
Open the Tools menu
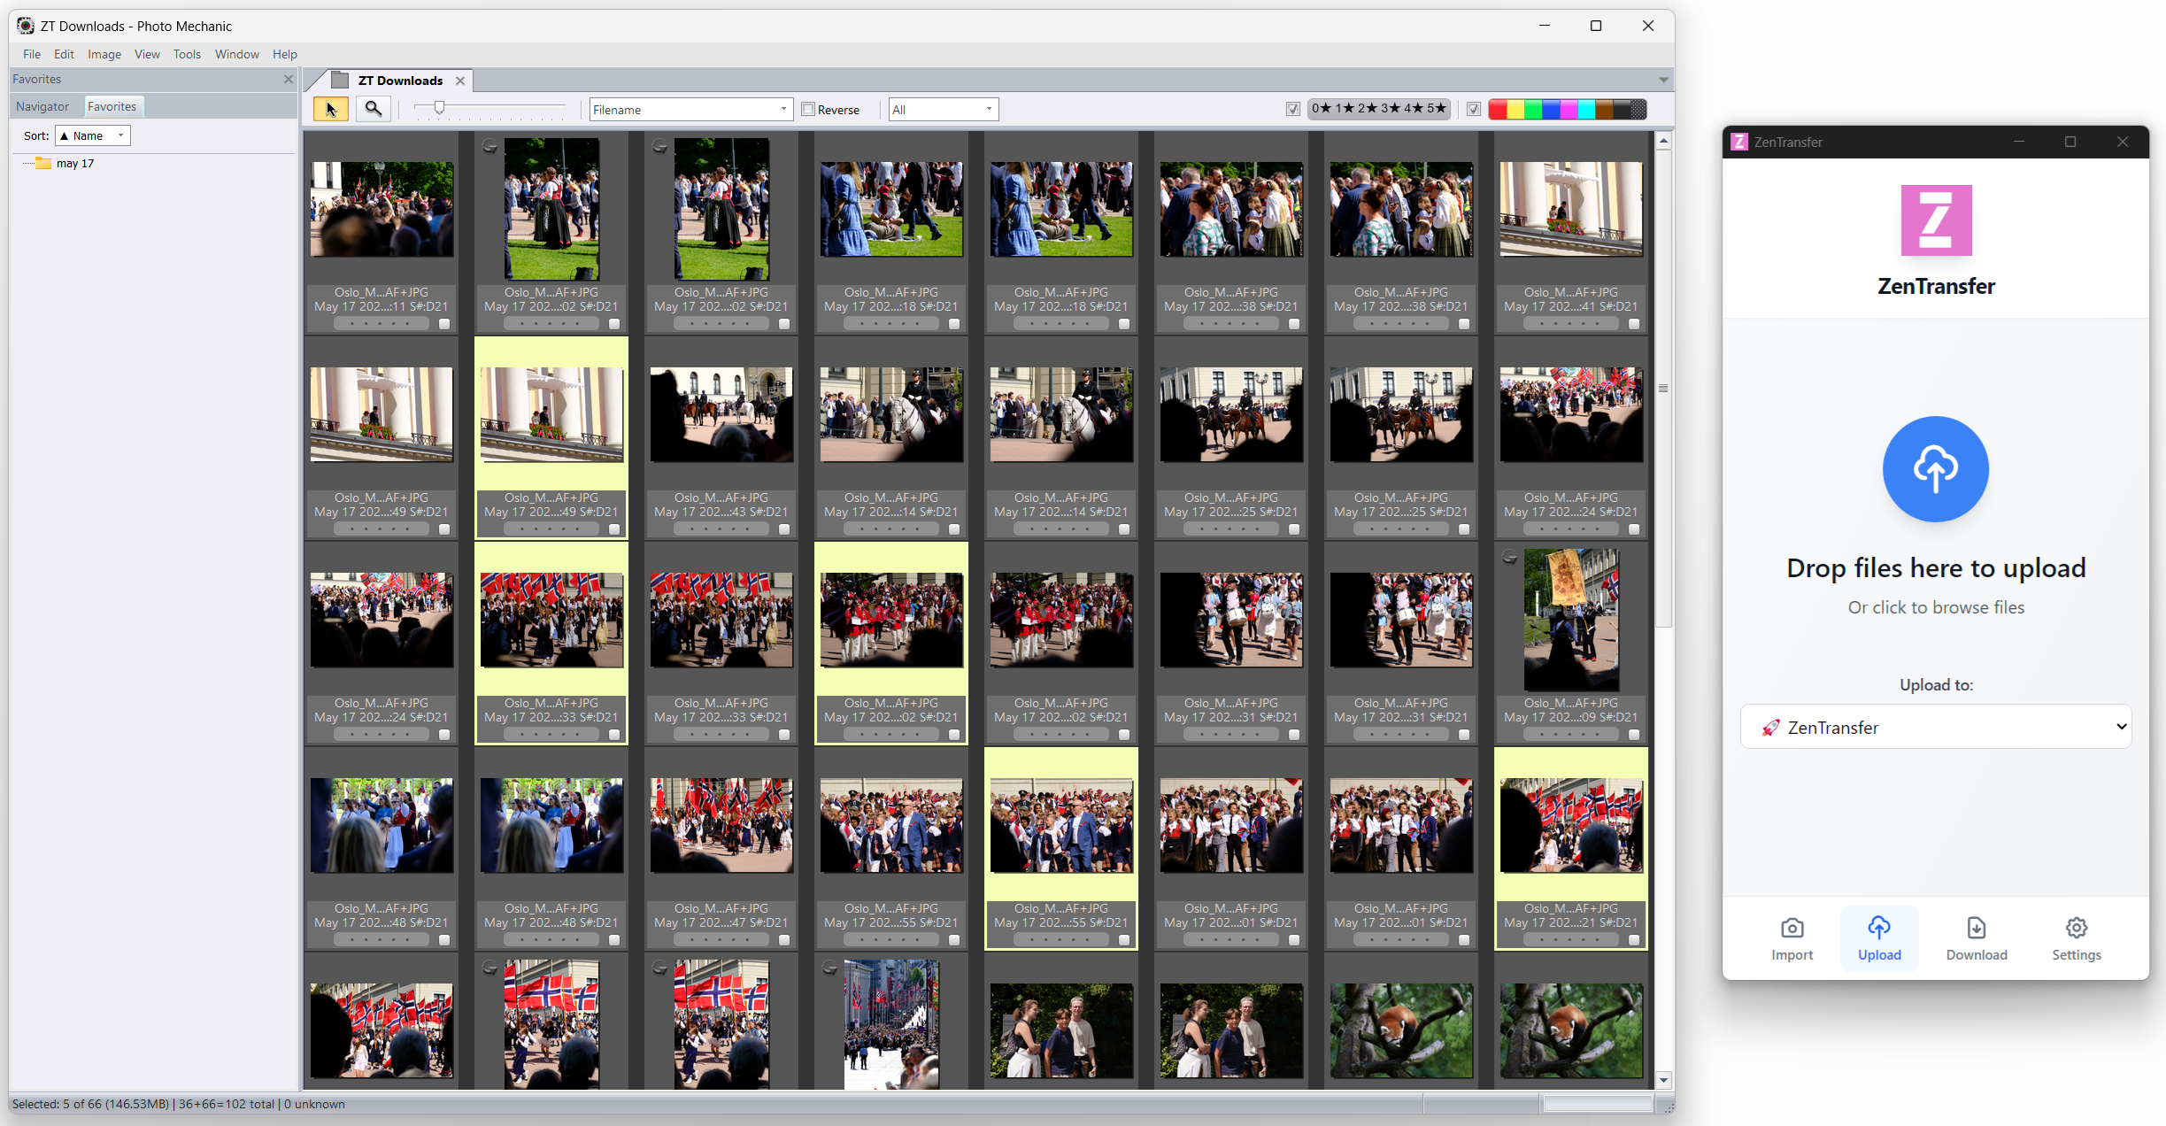187,54
